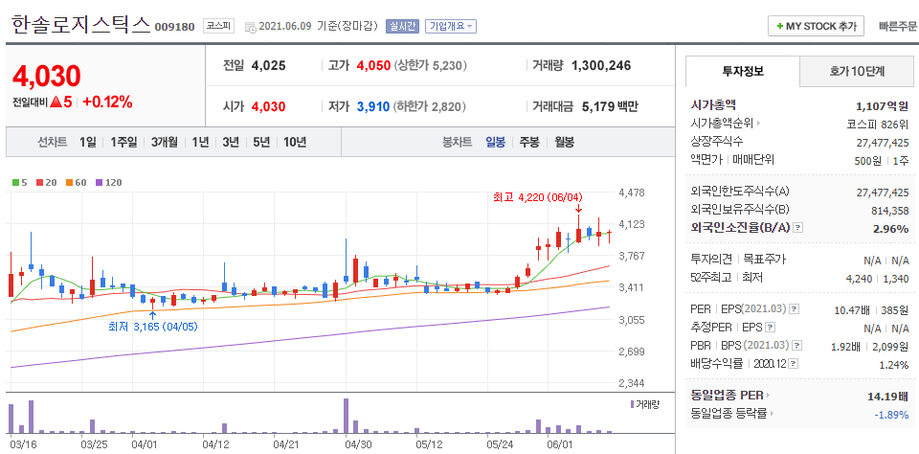Click the 거래대금 value 5,179 백만

tap(610, 106)
